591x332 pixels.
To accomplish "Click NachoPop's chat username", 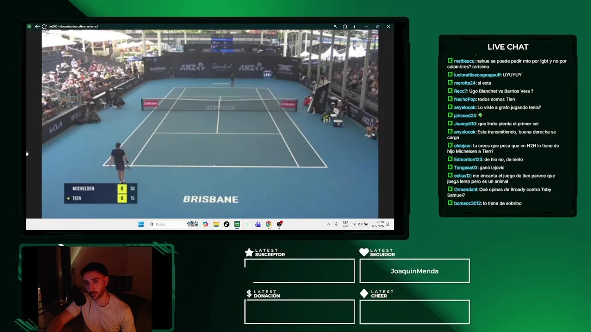I will pos(464,99).
